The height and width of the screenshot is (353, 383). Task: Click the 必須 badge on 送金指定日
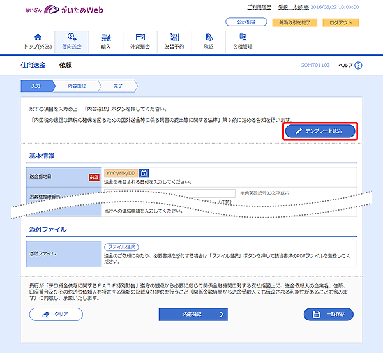[94, 177]
